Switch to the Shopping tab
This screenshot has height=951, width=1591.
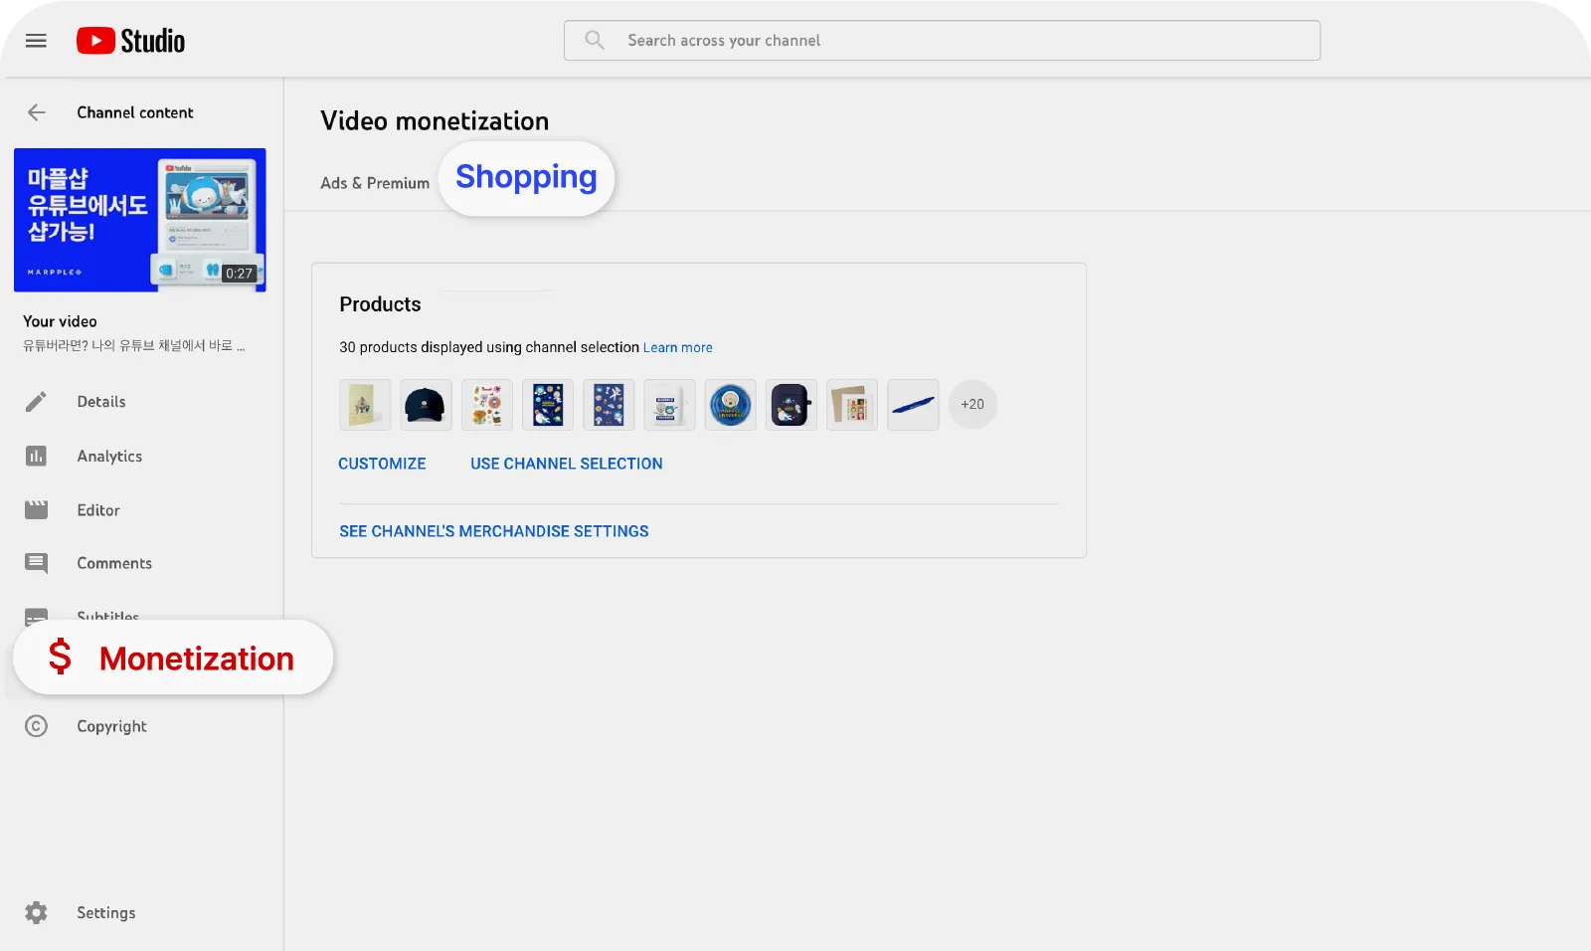pyautogui.click(x=526, y=177)
